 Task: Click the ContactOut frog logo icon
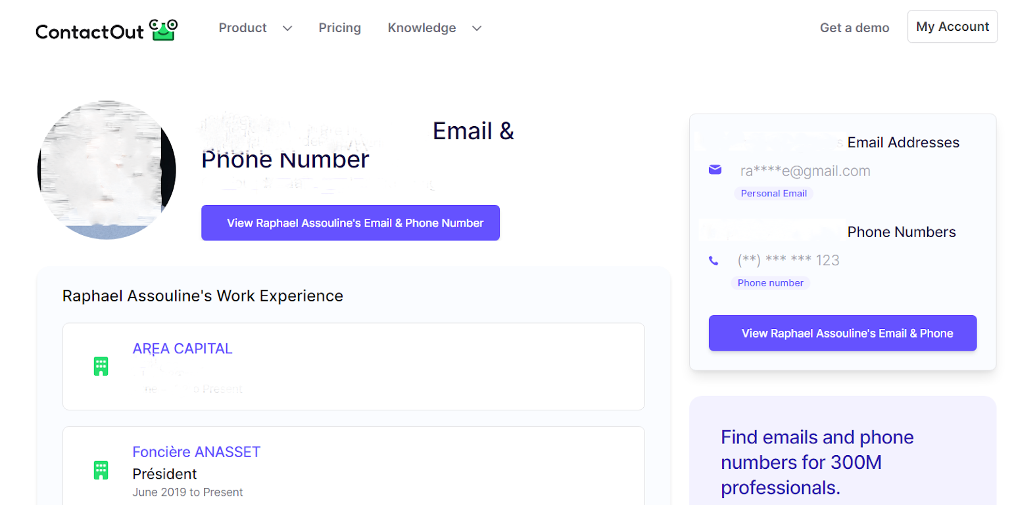pos(164,30)
